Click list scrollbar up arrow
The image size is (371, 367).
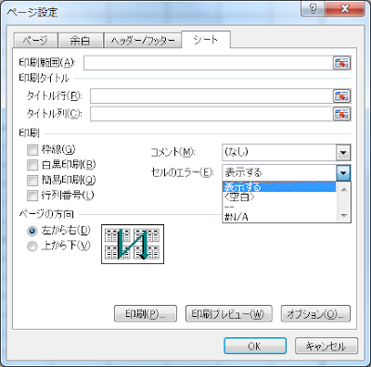[343, 188]
